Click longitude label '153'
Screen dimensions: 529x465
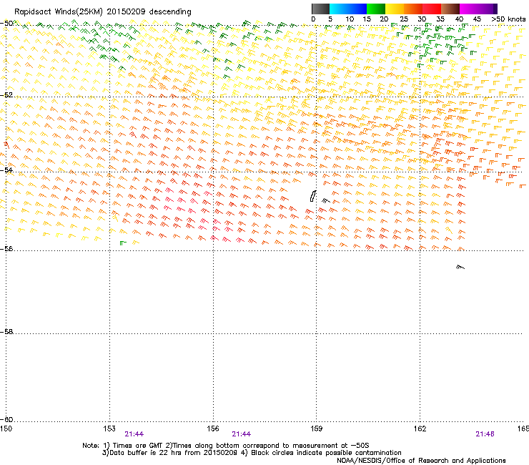pos(109,429)
